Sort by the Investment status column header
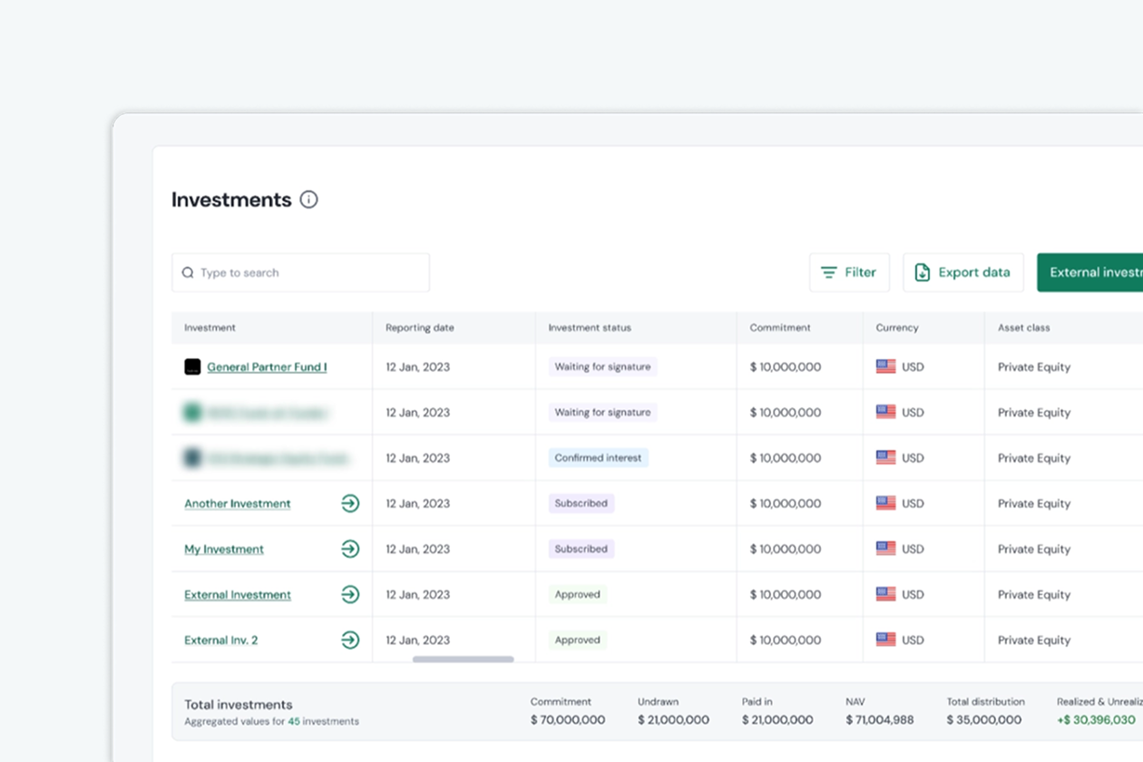 [590, 327]
